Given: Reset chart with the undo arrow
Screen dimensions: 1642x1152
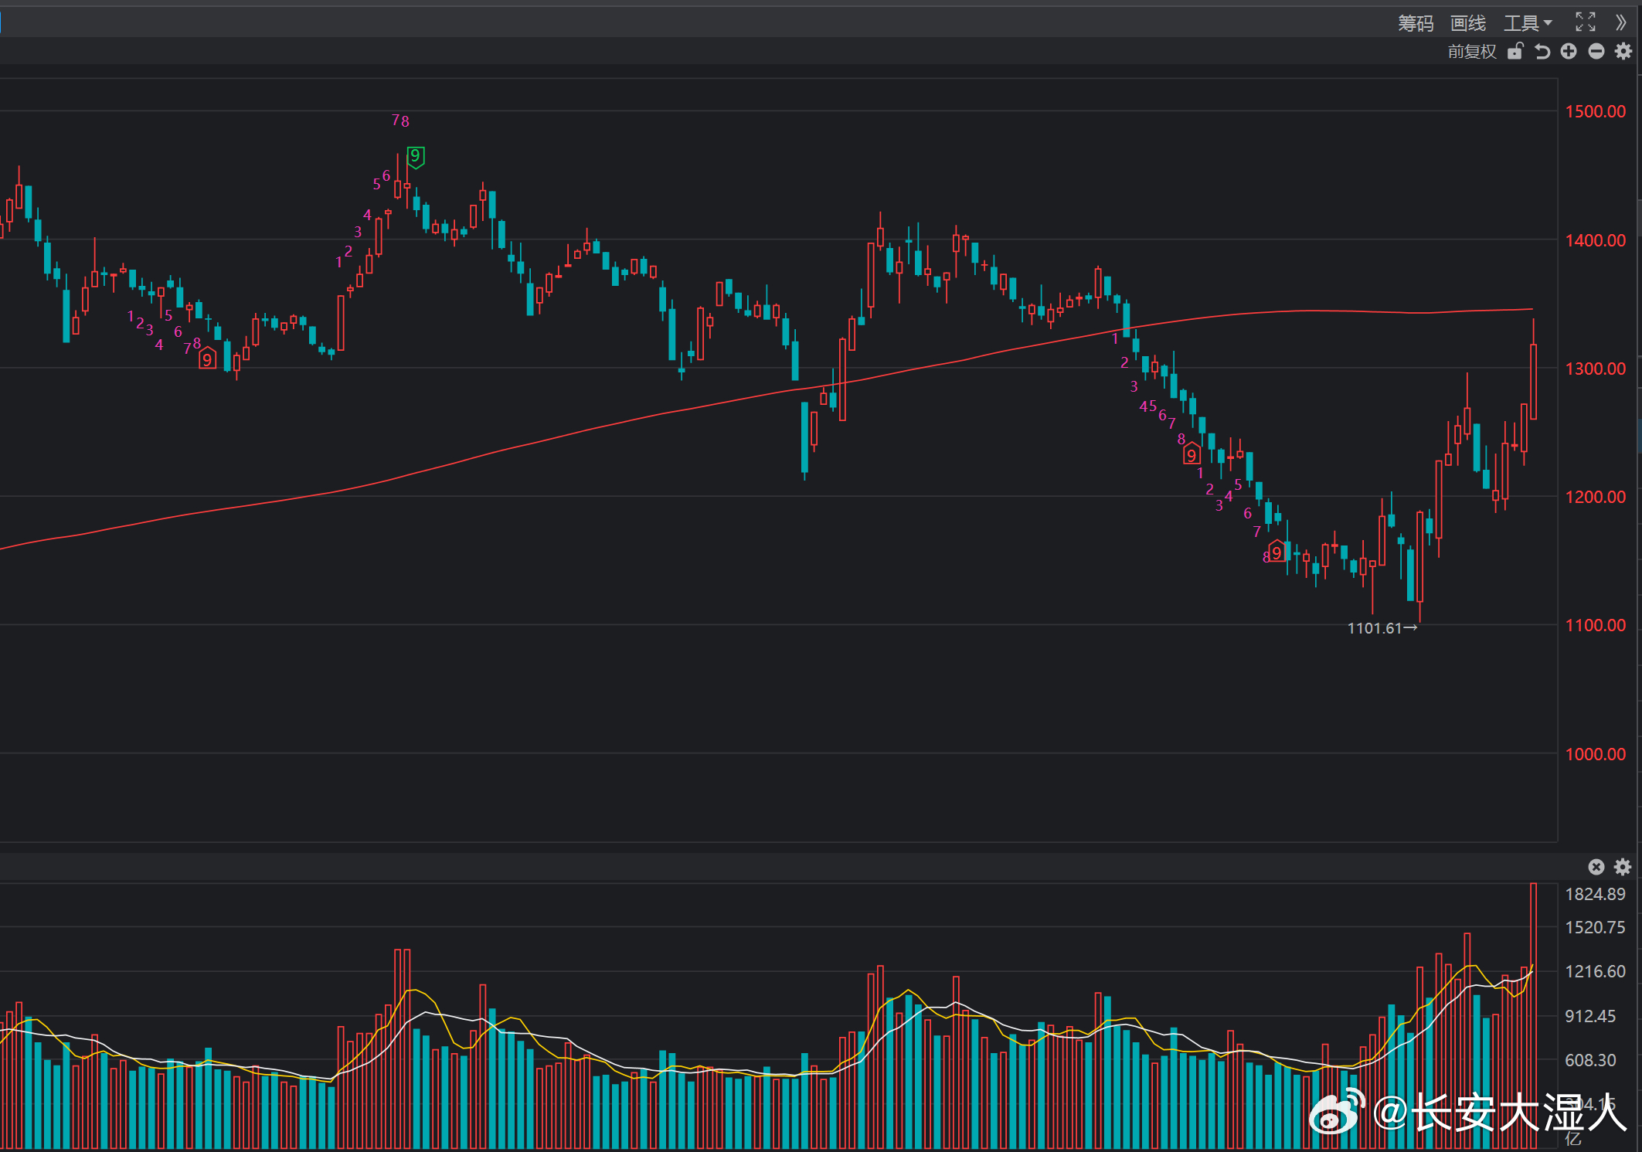Looking at the screenshot, I should [1542, 52].
